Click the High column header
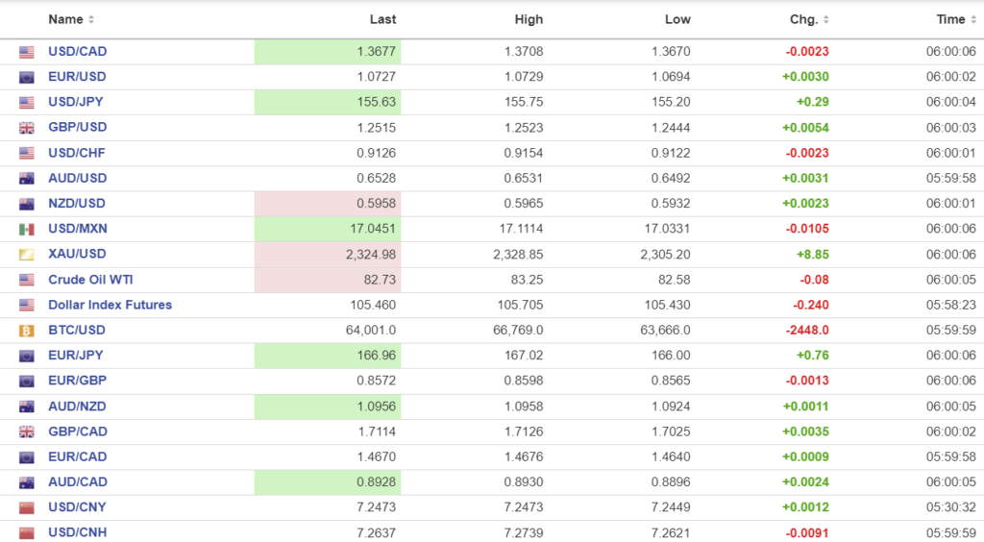This screenshot has width=984, height=542. (529, 19)
